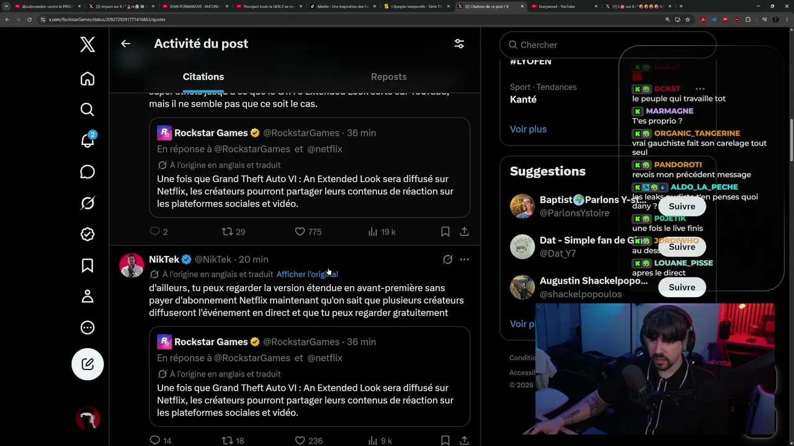Image resolution: width=794 pixels, height=446 pixels.
Task: Follow Augustin Shackelpopoulos with Suivre
Action: [x=682, y=287]
